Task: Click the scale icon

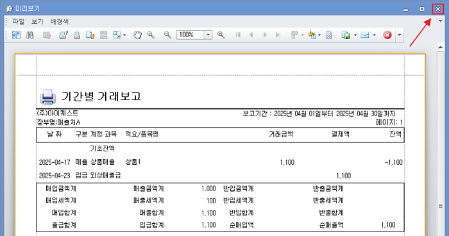Action: click(x=117, y=35)
